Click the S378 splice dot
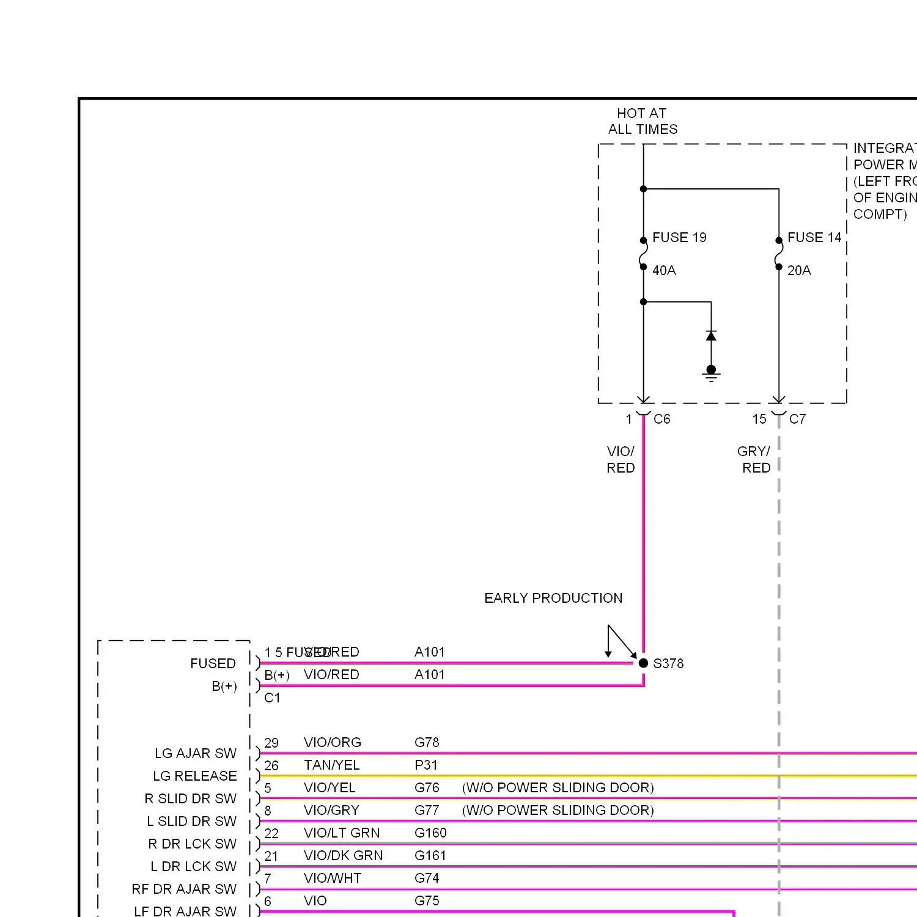 click(643, 663)
